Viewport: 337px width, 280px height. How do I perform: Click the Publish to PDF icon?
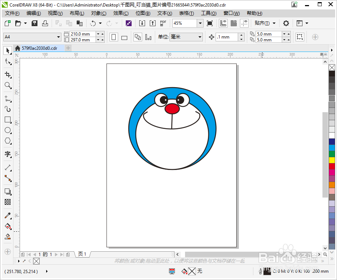(x=163, y=23)
